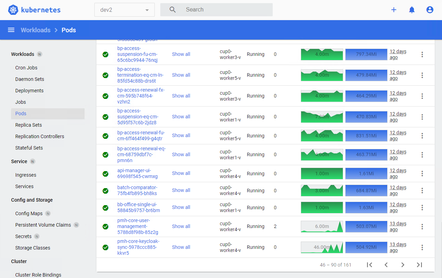442x278 pixels.
Task: Open actions menu for bp-access-suspension-eq-cm pod
Action: point(422,117)
